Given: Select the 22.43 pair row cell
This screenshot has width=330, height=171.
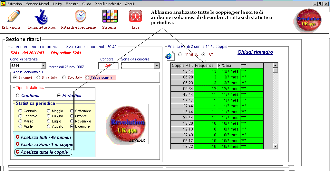Looking at the screenshot, I should (x=182, y=135).
